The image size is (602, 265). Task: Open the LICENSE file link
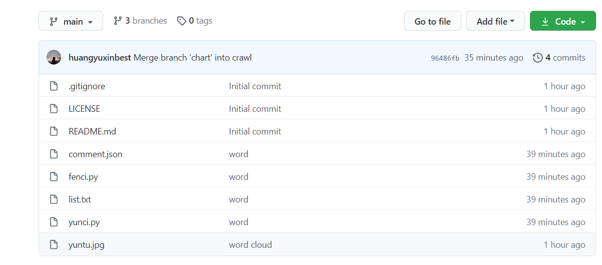click(84, 109)
